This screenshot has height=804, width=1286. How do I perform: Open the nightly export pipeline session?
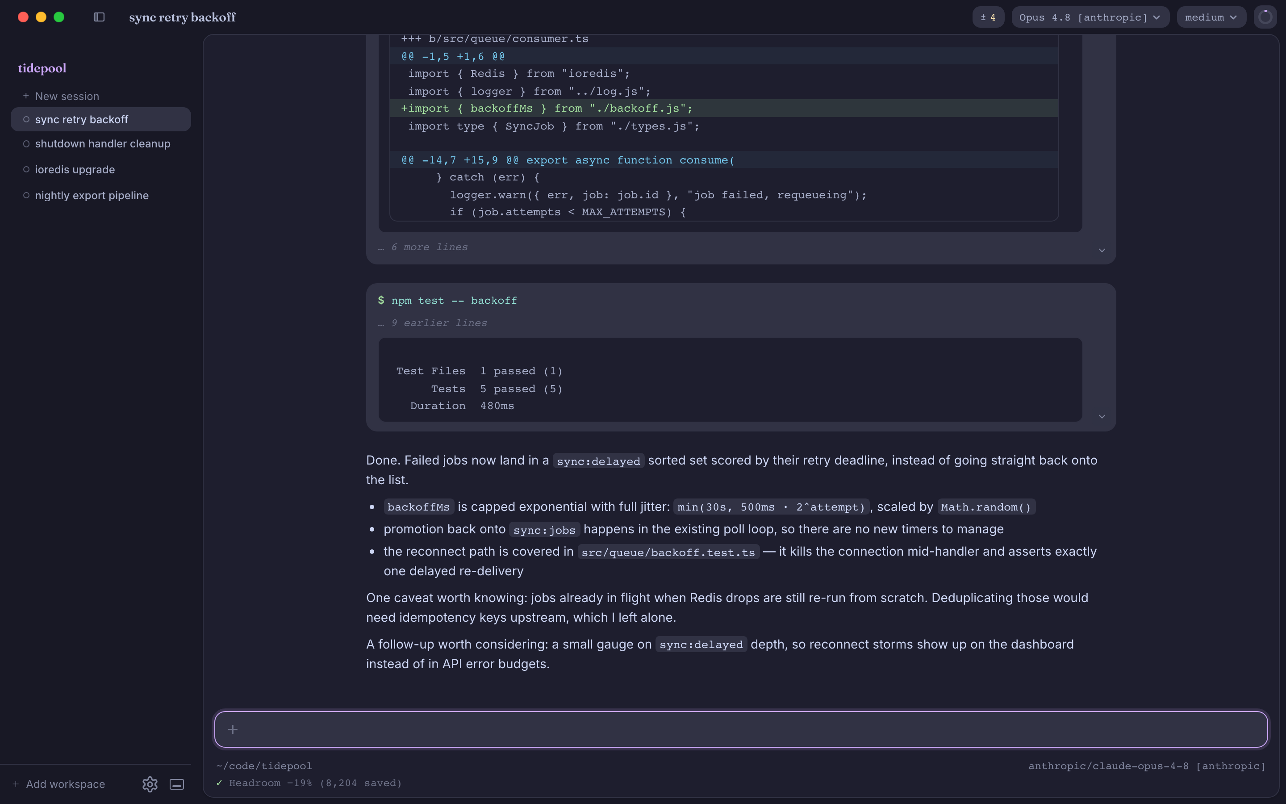click(x=101, y=196)
